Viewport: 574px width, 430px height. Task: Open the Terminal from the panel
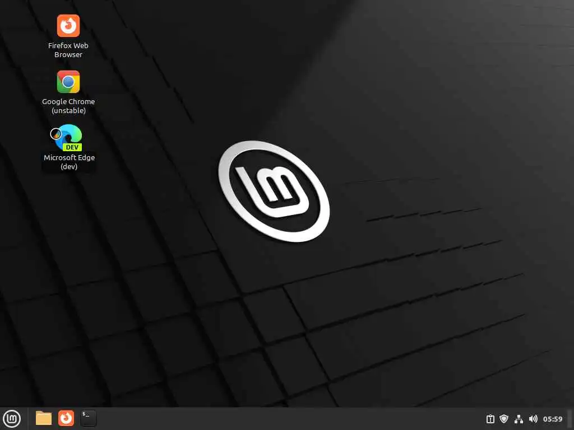(x=88, y=418)
